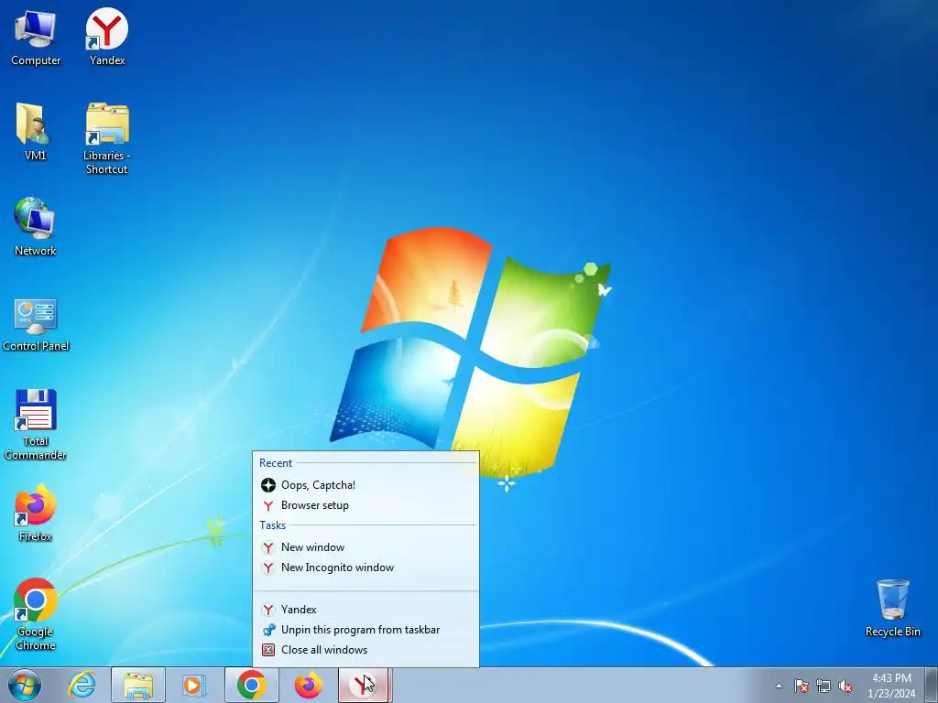
Task: Open recent item Browser setup
Action: coord(365,505)
